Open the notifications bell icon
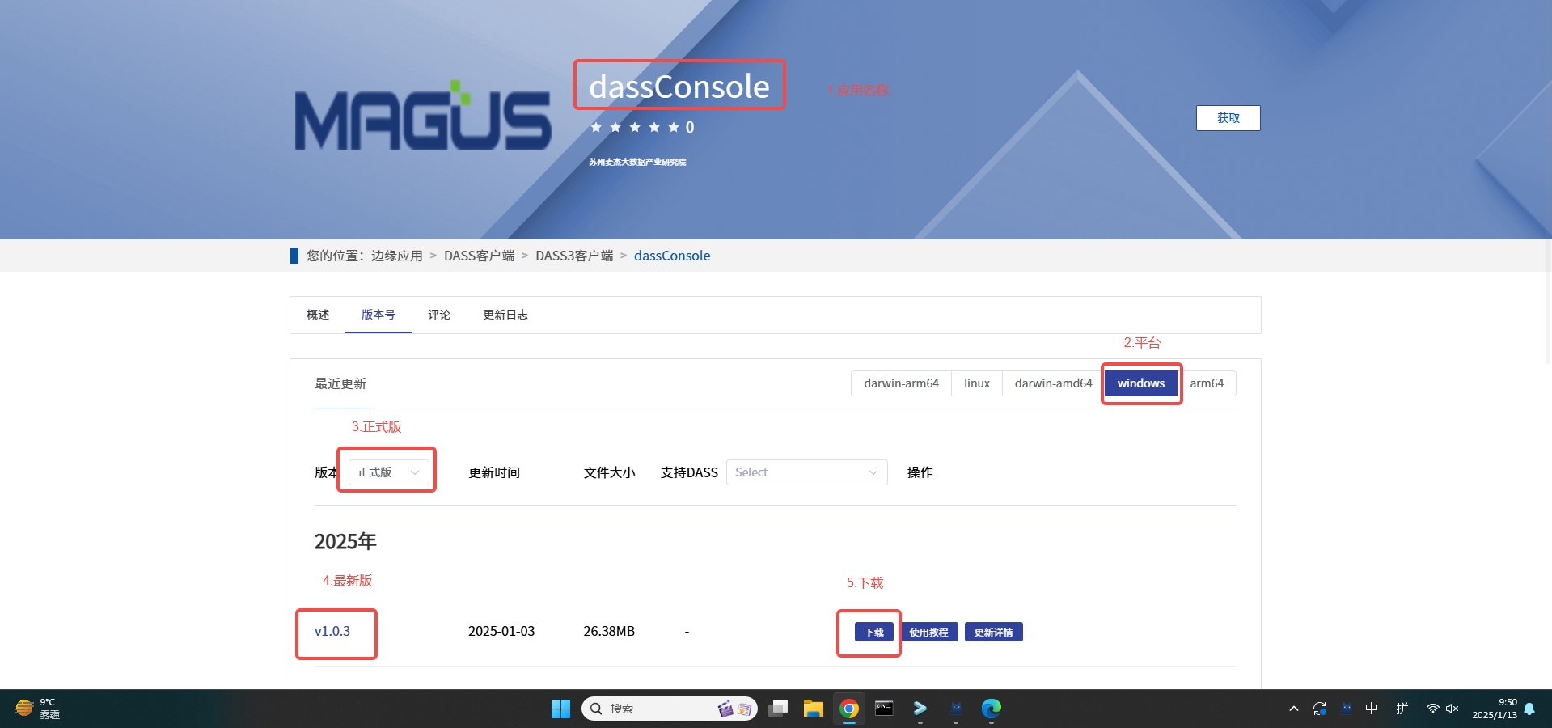This screenshot has width=1552, height=728. coord(1529,709)
